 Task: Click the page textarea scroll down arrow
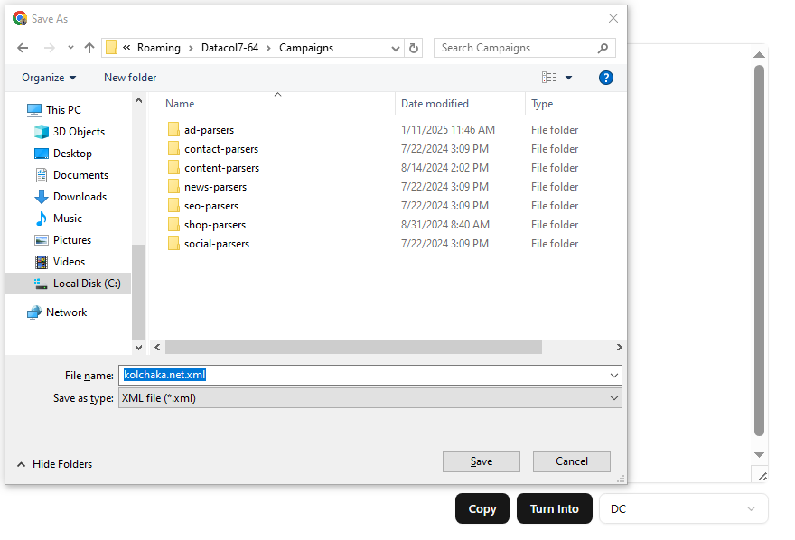click(x=759, y=454)
